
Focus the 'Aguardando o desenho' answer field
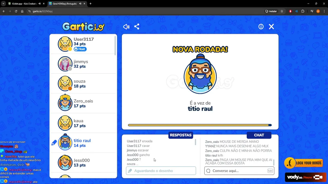pyautogui.click(x=161, y=171)
